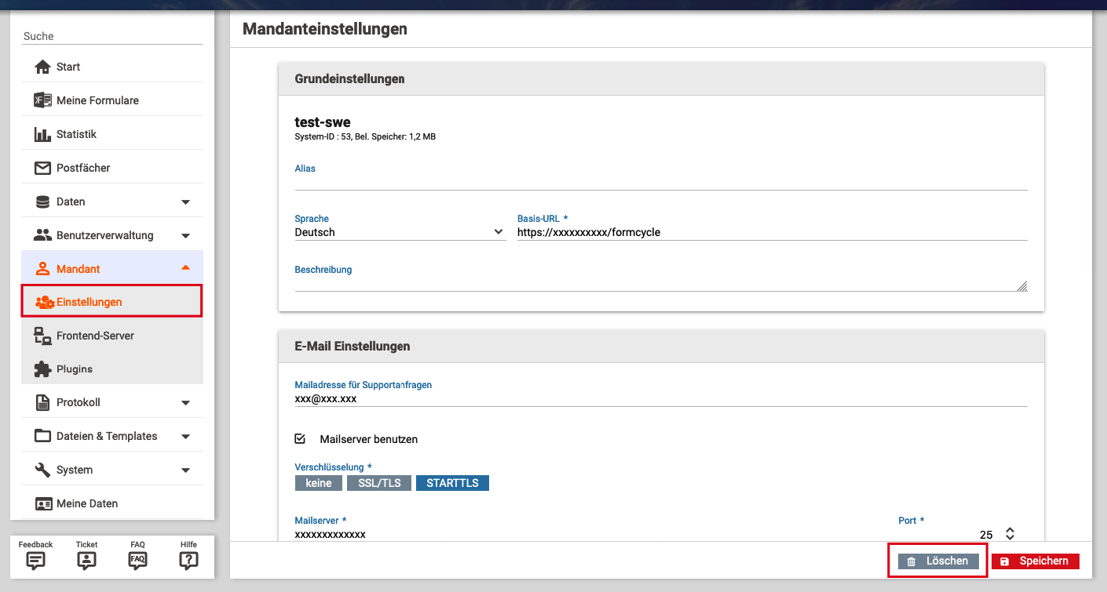Click the Speichern button
Viewport: 1107px width, 592px height.
click(1036, 561)
